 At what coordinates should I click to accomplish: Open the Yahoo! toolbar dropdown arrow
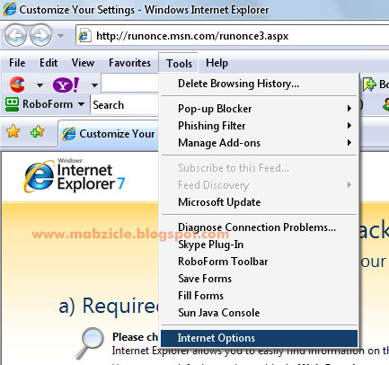pyautogui.click(x=94, y=85)
